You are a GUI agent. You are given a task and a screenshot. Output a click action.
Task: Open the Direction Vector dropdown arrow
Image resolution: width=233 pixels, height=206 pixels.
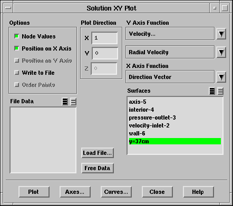221,77
